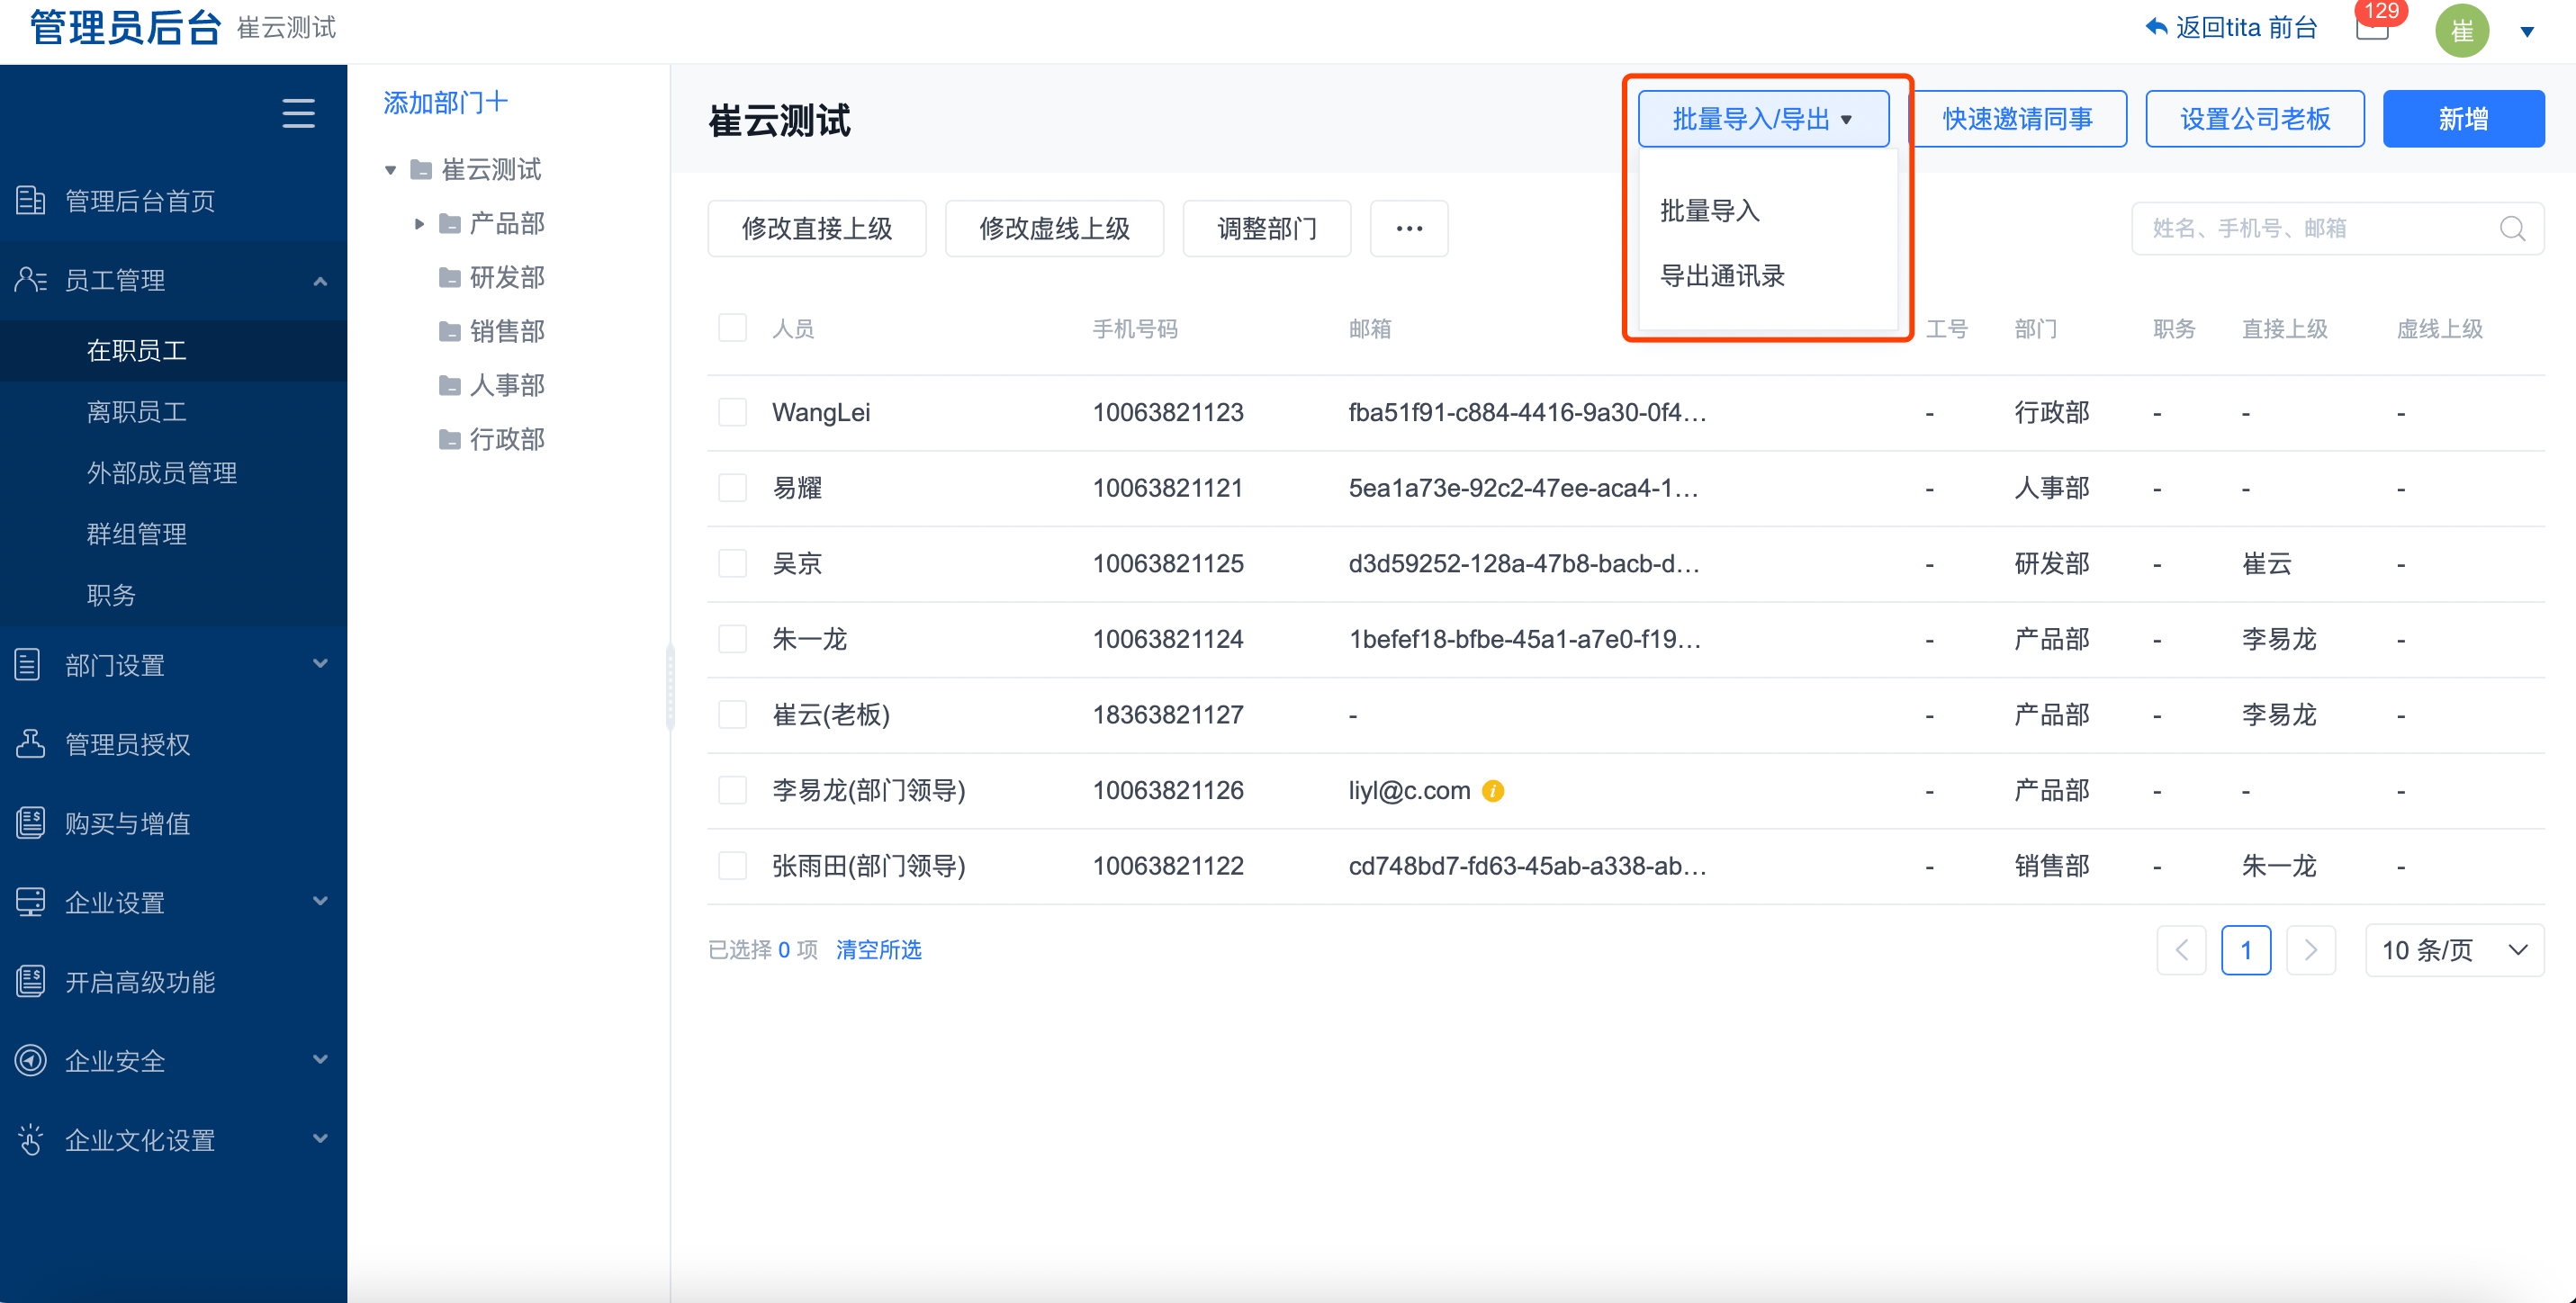The image size is (2576, 1303).
Task: Go to the next page arrow
Action: 2310,949
